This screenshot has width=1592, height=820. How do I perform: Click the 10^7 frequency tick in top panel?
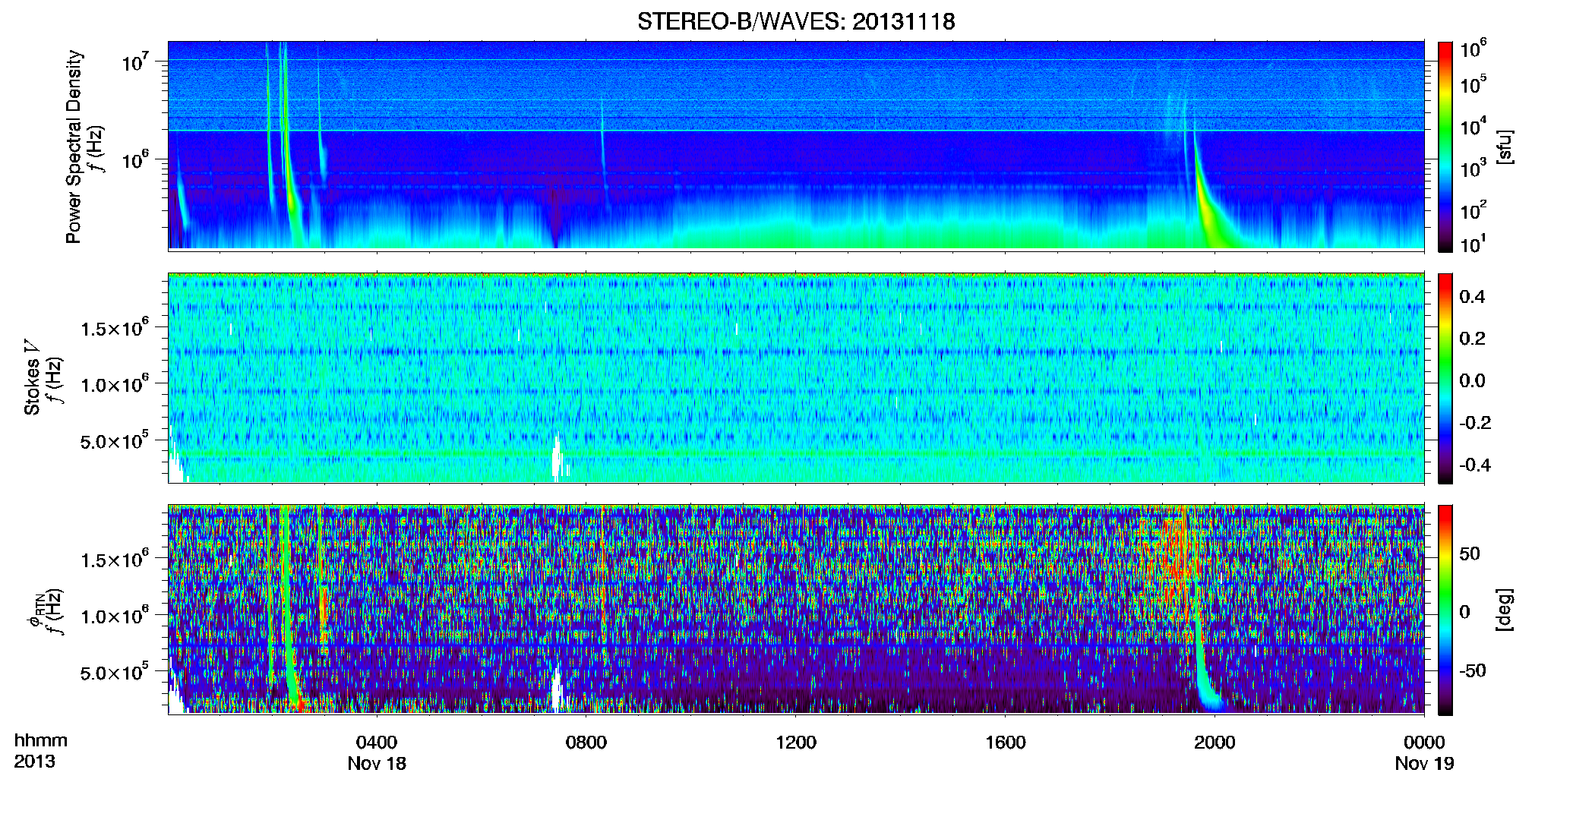[x=137, y=61]
